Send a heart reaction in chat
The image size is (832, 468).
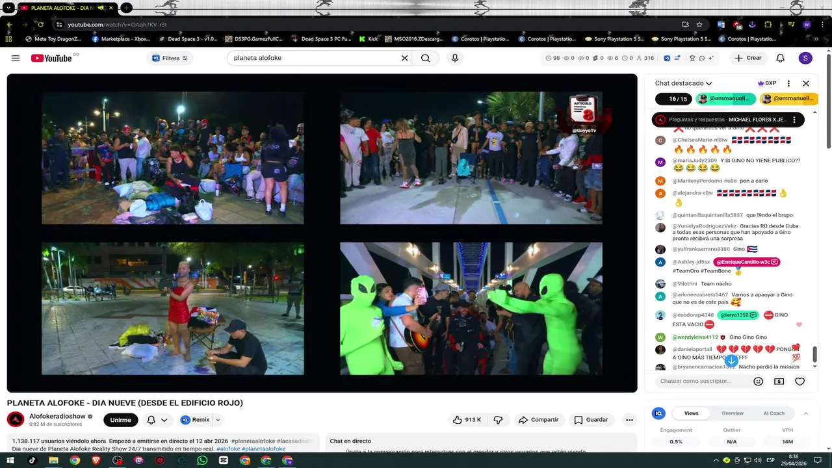(800, 382)
